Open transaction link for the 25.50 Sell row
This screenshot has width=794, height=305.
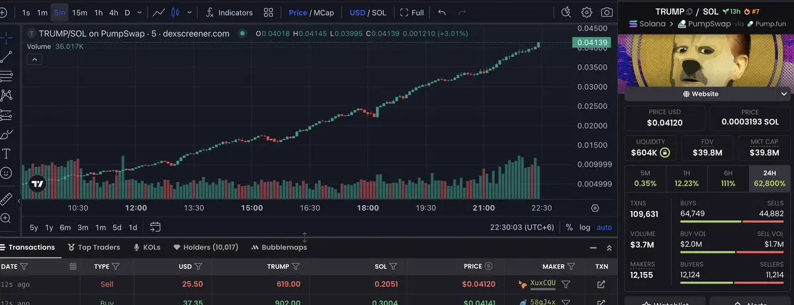point(601,284)
